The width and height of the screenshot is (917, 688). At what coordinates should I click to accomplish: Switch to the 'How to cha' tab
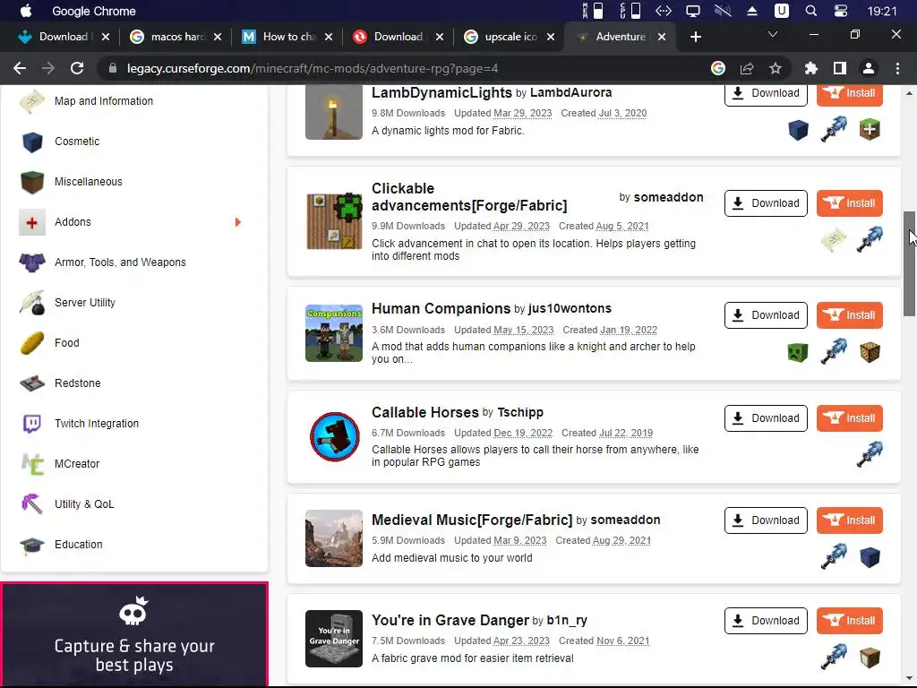[x=287, y=37]
